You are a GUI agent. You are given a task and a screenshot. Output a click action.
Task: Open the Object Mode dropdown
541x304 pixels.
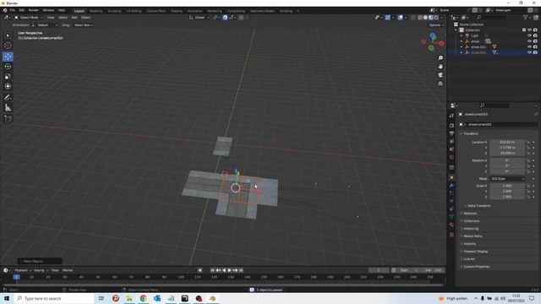(29, 17)
